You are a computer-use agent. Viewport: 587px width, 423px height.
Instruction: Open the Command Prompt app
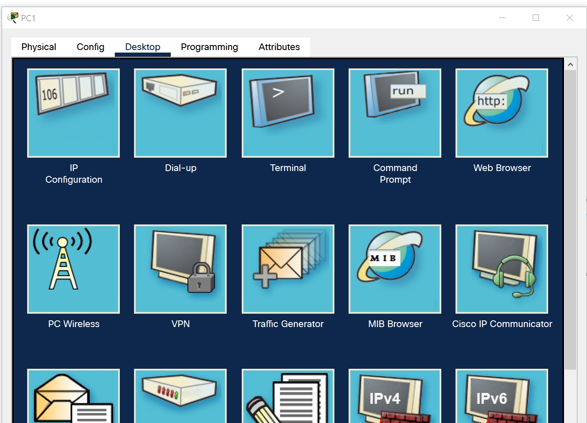point(395,113)
